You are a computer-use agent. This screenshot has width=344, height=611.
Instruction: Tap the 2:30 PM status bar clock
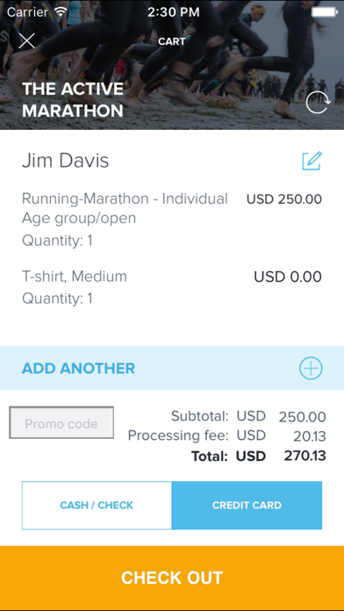coord(174,12)
